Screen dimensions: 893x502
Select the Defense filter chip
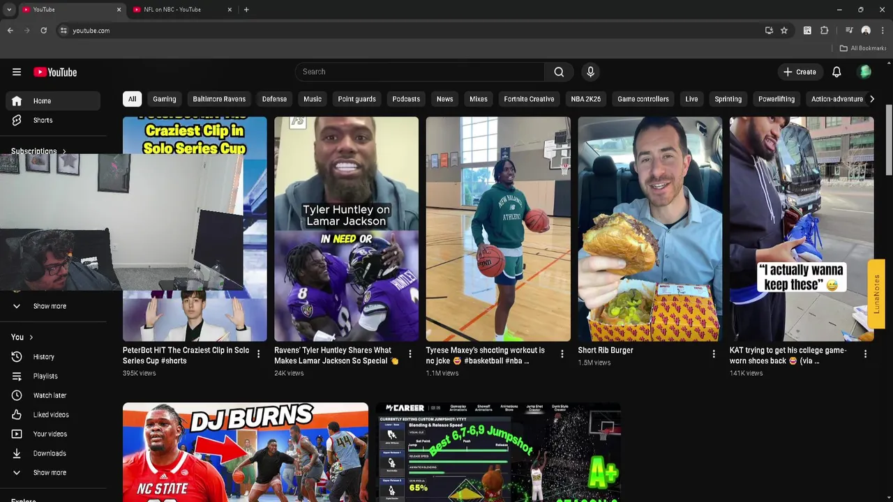(x=274, y=99)
